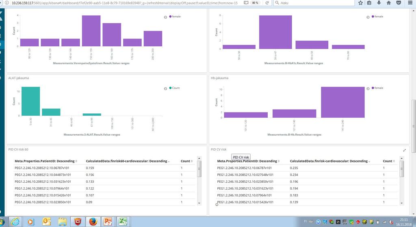
Task: Click the Count legend dot in ALAT-jakauma
Action: click(x=170, y=88)
